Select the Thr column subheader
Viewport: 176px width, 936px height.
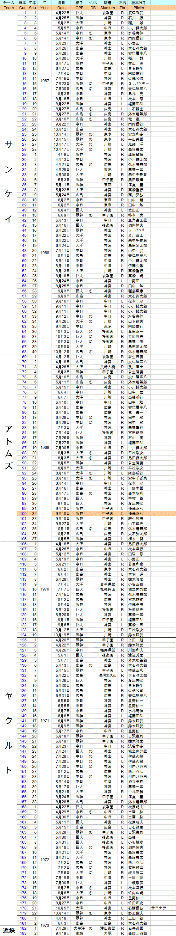(122, 8)
